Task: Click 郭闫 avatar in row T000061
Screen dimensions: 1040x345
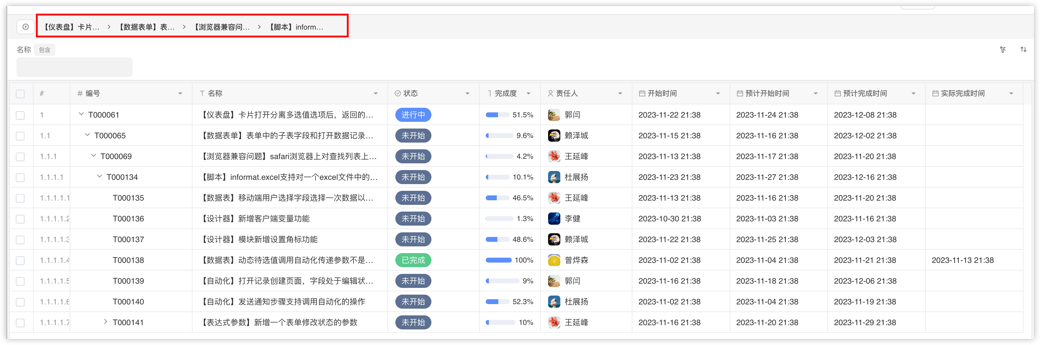Action: 554,115
